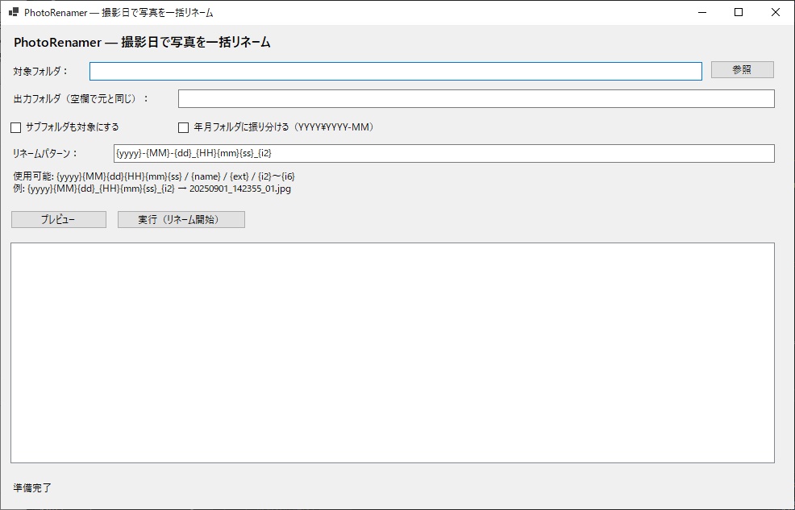Viewport: 795px width, 510px height.
Task: Place cursor after {i2} in the pattern field
Action: coord(273,153)
